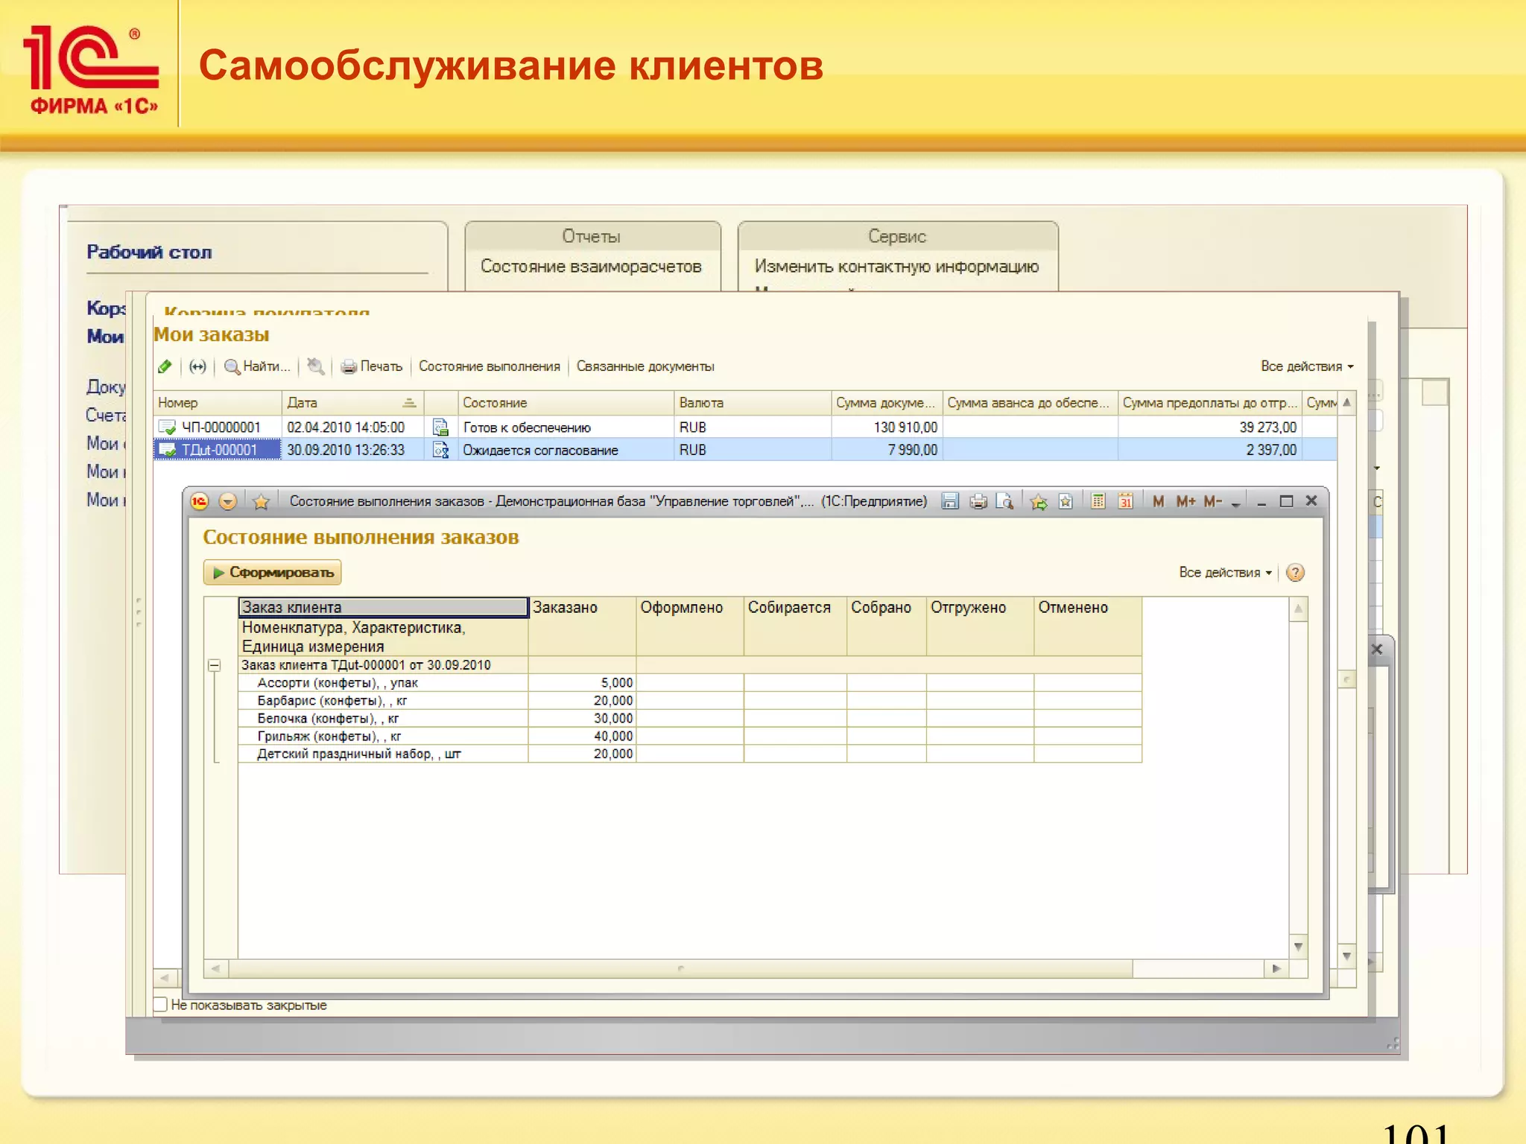
Task: Open the calendar 31 icon
Action: coord(1125,501)
